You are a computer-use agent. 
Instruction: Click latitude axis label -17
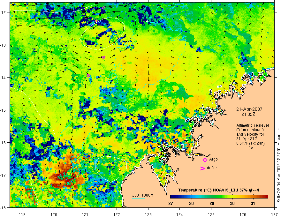tap(3, 175)
